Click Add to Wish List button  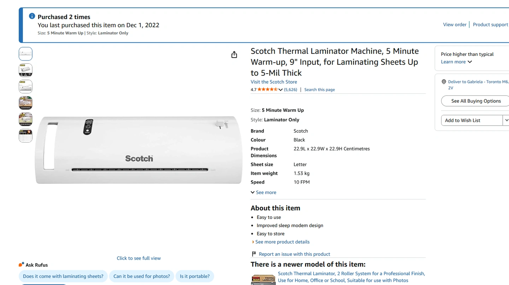[472, 120]
